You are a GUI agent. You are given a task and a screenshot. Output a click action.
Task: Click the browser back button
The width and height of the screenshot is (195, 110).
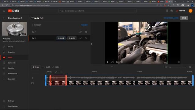click(x=3, y=5)
